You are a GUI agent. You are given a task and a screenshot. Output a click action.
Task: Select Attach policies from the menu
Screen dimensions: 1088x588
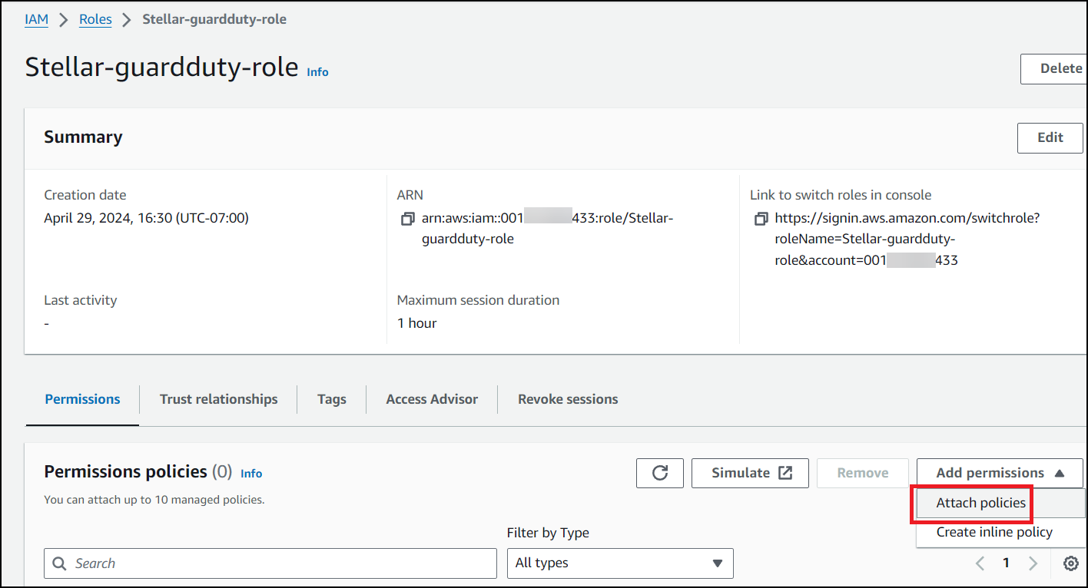coord(980,504)
